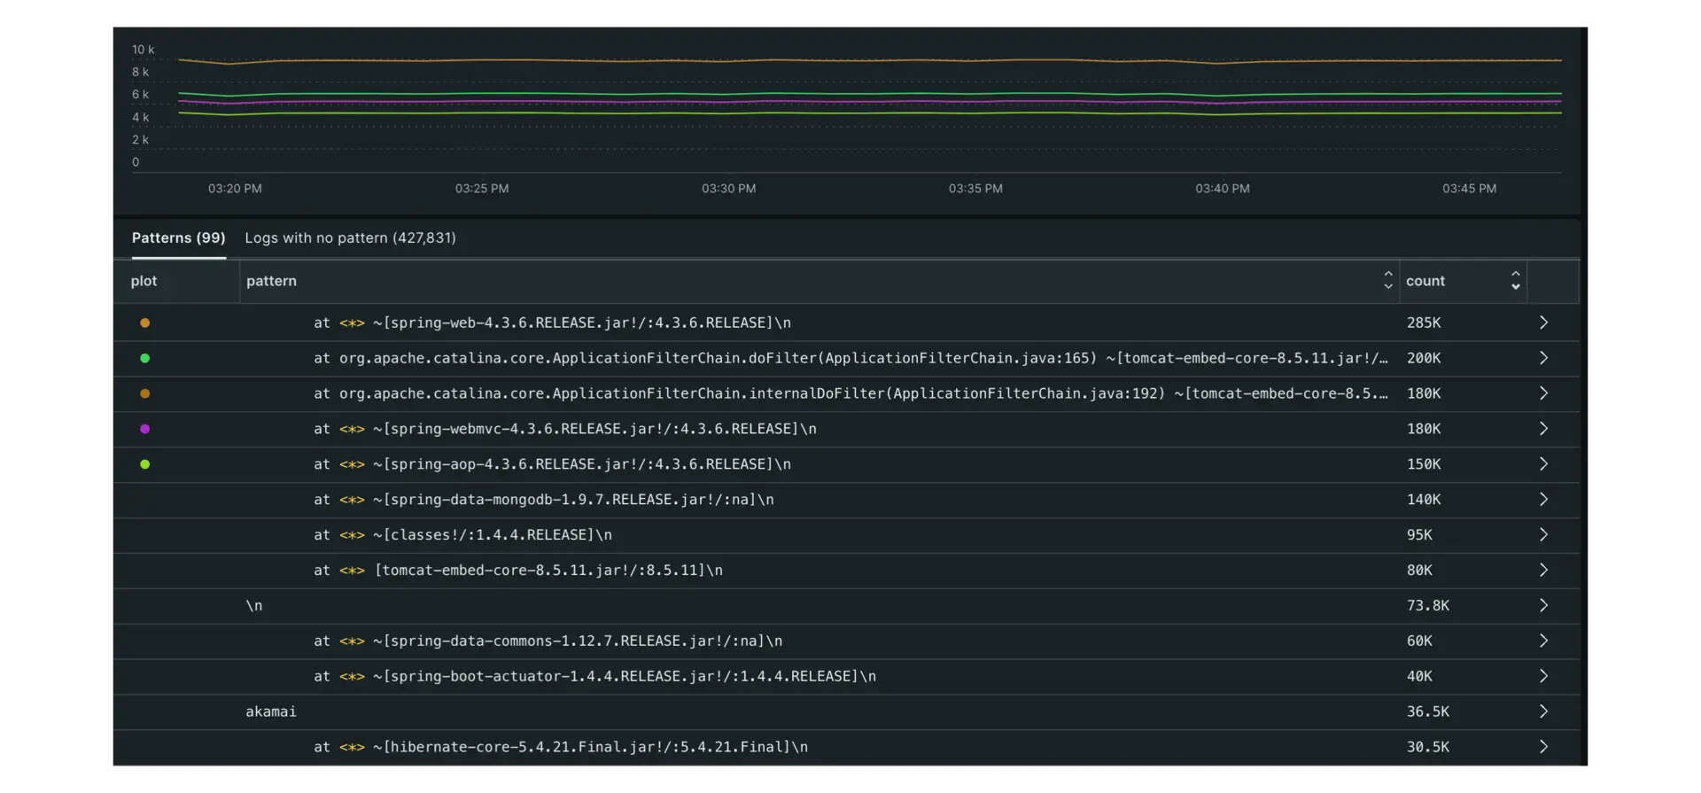
Task: Open details chevron for hibernate-core 30.5K row
Action: pos(1543,747)
